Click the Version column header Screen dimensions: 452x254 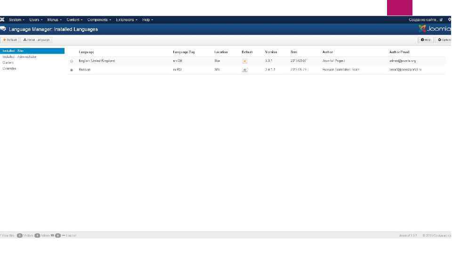(271, 52)
